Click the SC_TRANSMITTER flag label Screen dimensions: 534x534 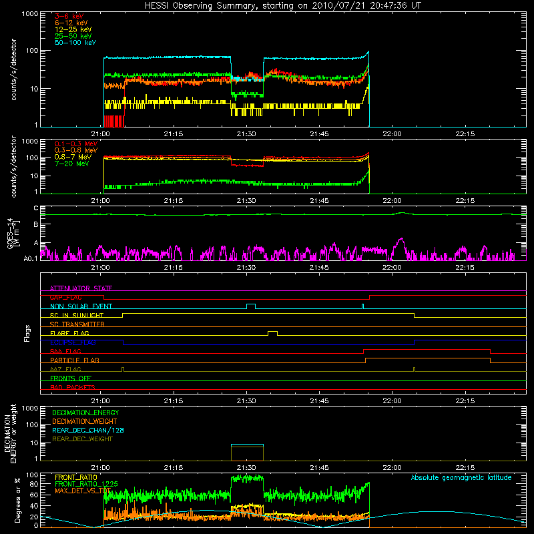point(77,324)
